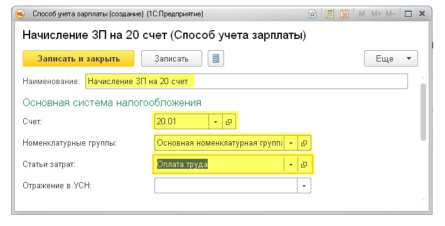Open the list icon button next to Записать
Screen dimensions: 445x226
(216, 58)
